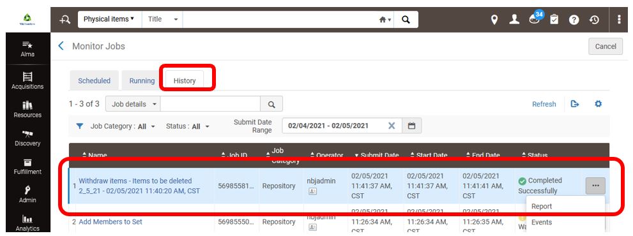
Task: Click the main search text box
Action: (x=278, y=19)
